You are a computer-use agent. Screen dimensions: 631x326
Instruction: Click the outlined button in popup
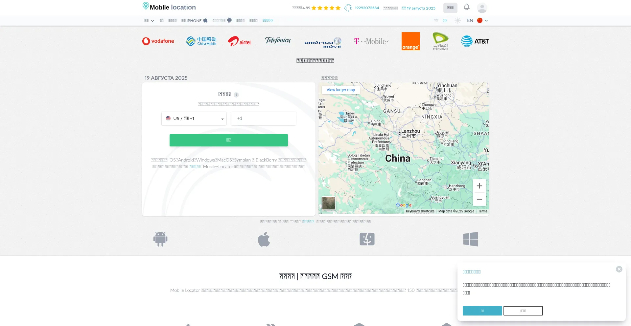click(x=523, y=311)
